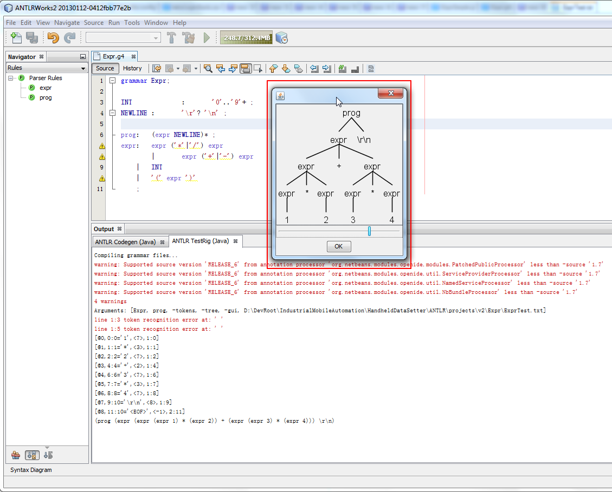This screenshot has height=492, width=612.
Task: Switch to ANTLR Codegen (Java) tab
Action: click(125, 242)
